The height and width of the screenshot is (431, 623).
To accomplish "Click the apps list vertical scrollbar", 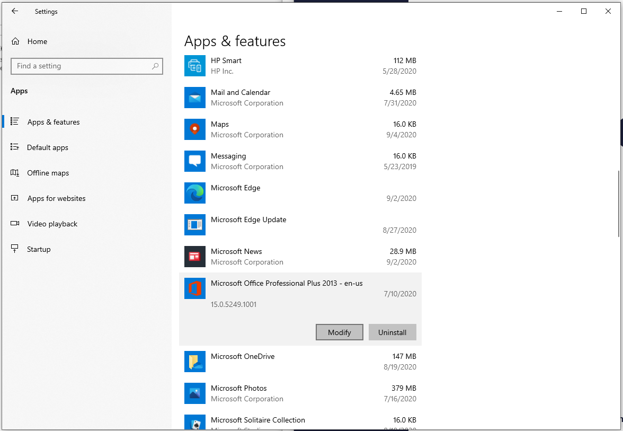I will pyautogui.click(x=619, y=204).
